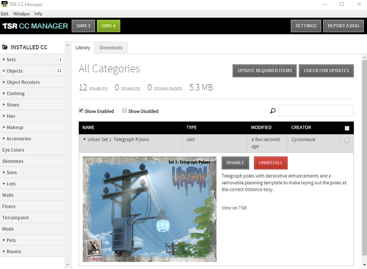Screen dimensions: 367x269
Task: Check the select-all box in table header
Action: click(x=347, y=128)
